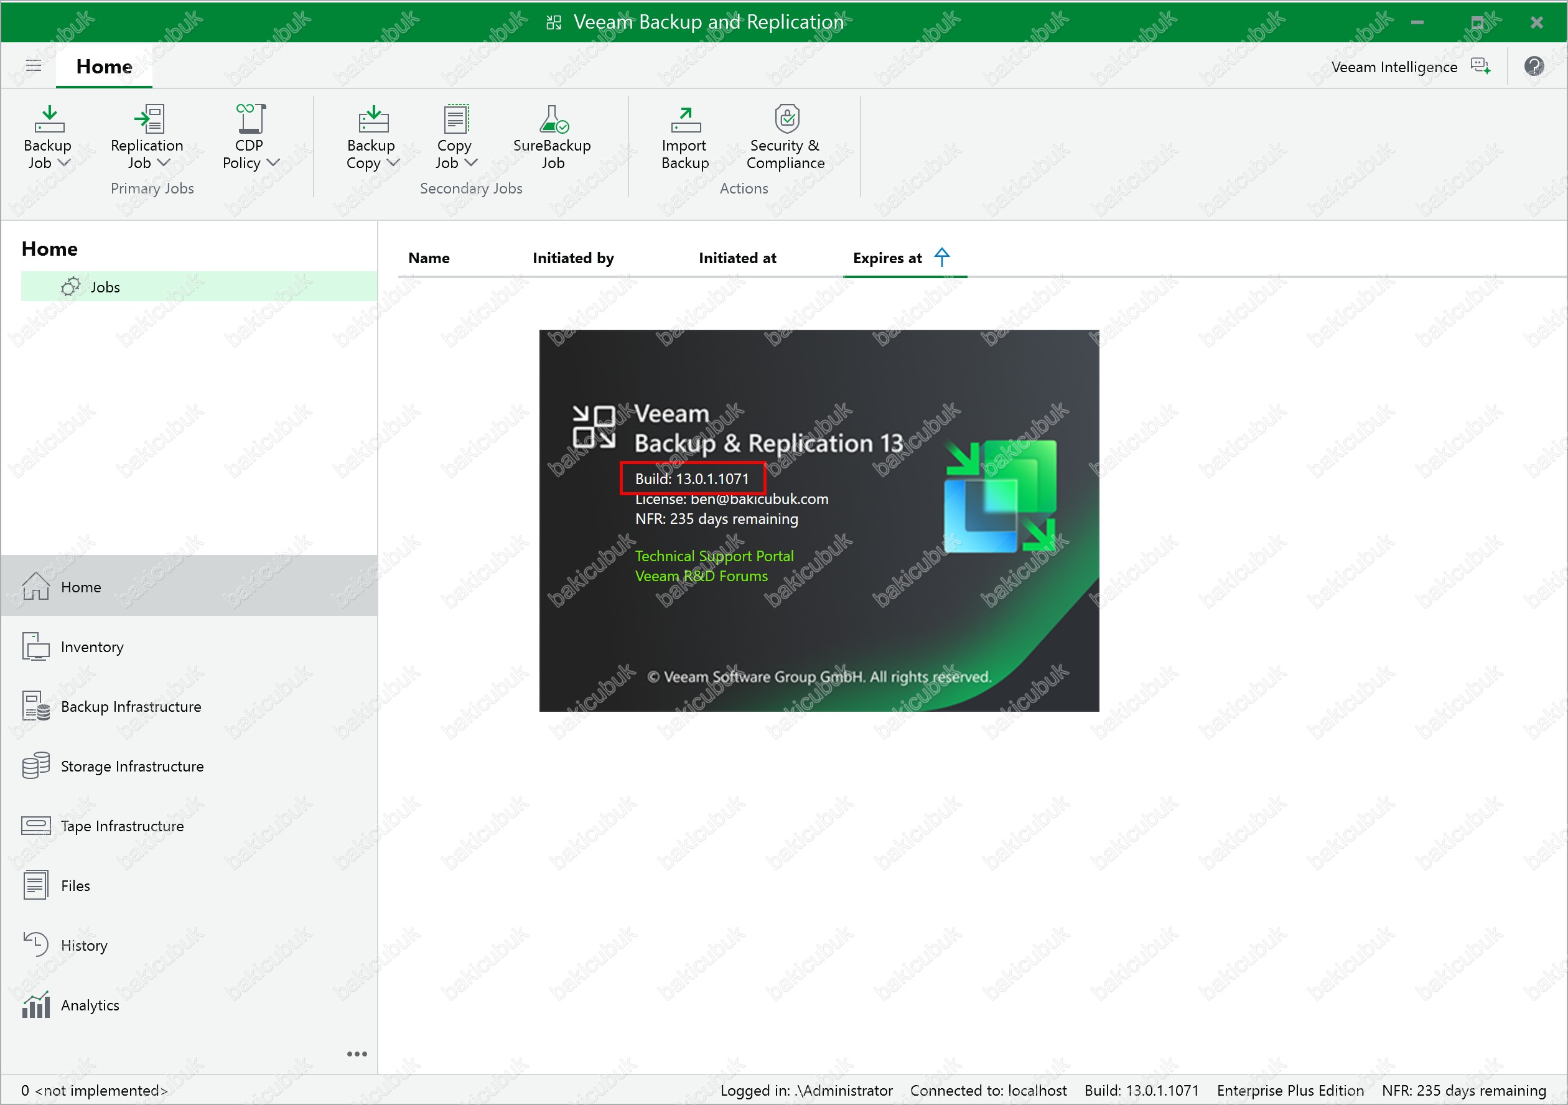1568x1105 pixels.
Task: Expand the Copy Job dropdown arrow
Action: 470,162
